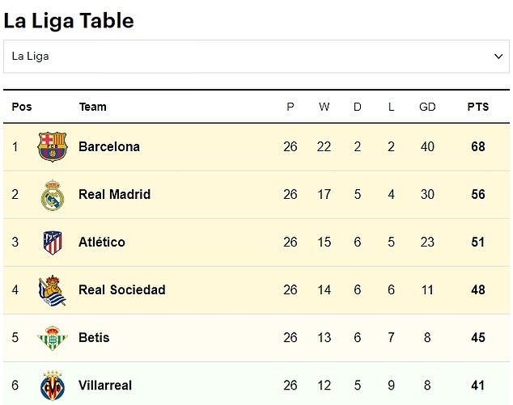The height and width of the screenshot is (405, 513).
Task: Click Barcelona's 68 points value
Action: tap(478, 147)
